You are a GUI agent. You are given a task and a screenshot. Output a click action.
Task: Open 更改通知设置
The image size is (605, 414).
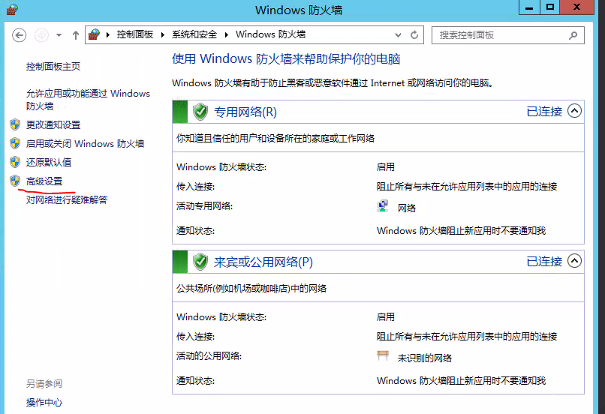(x=53, y=124)
